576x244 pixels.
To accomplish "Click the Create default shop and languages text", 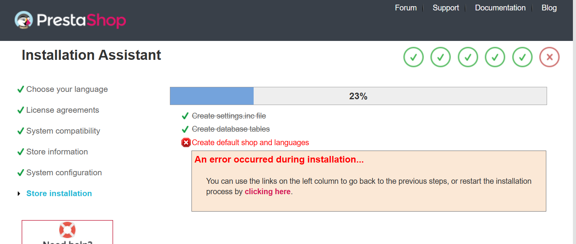I will (250, 142).
